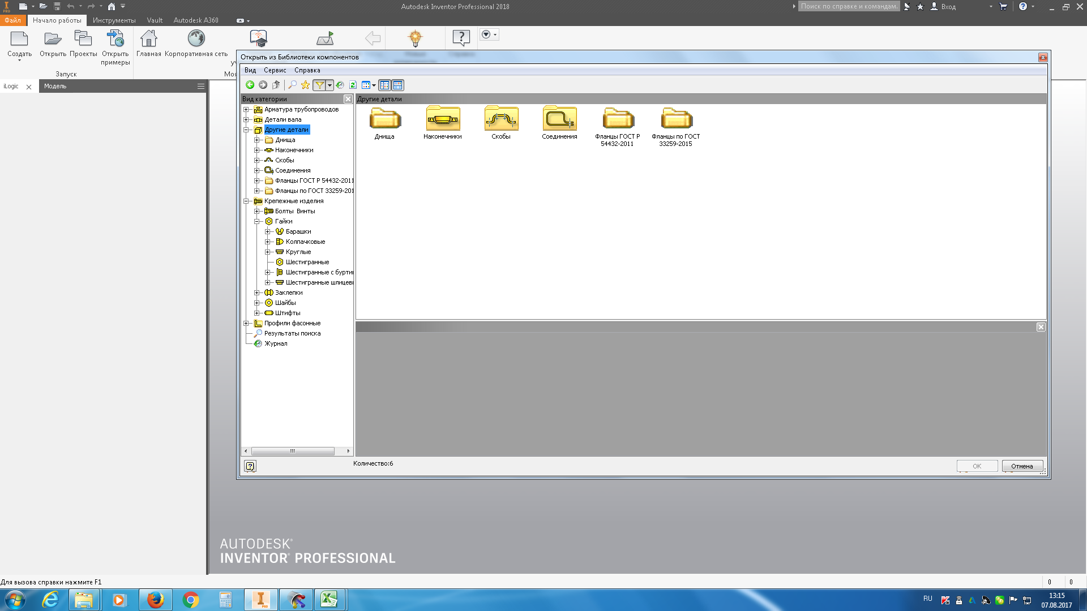
Task: Click the Вход sign-in link
Action: pos(948,7)
